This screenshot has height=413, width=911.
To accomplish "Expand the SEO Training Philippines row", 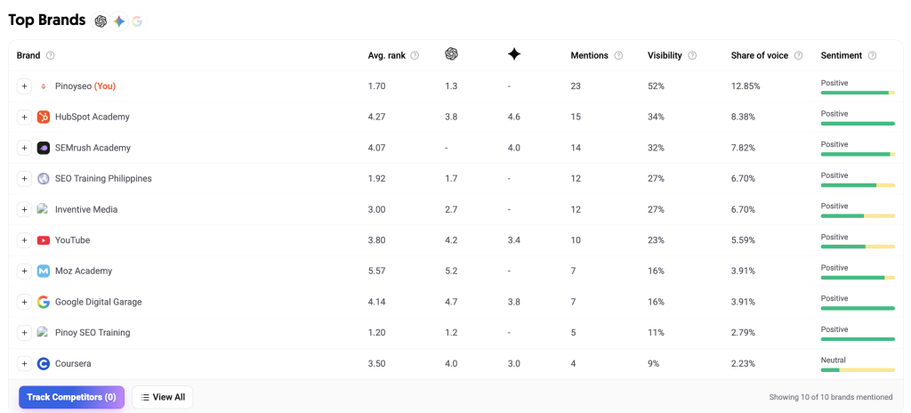I will (x=24, y=179).
